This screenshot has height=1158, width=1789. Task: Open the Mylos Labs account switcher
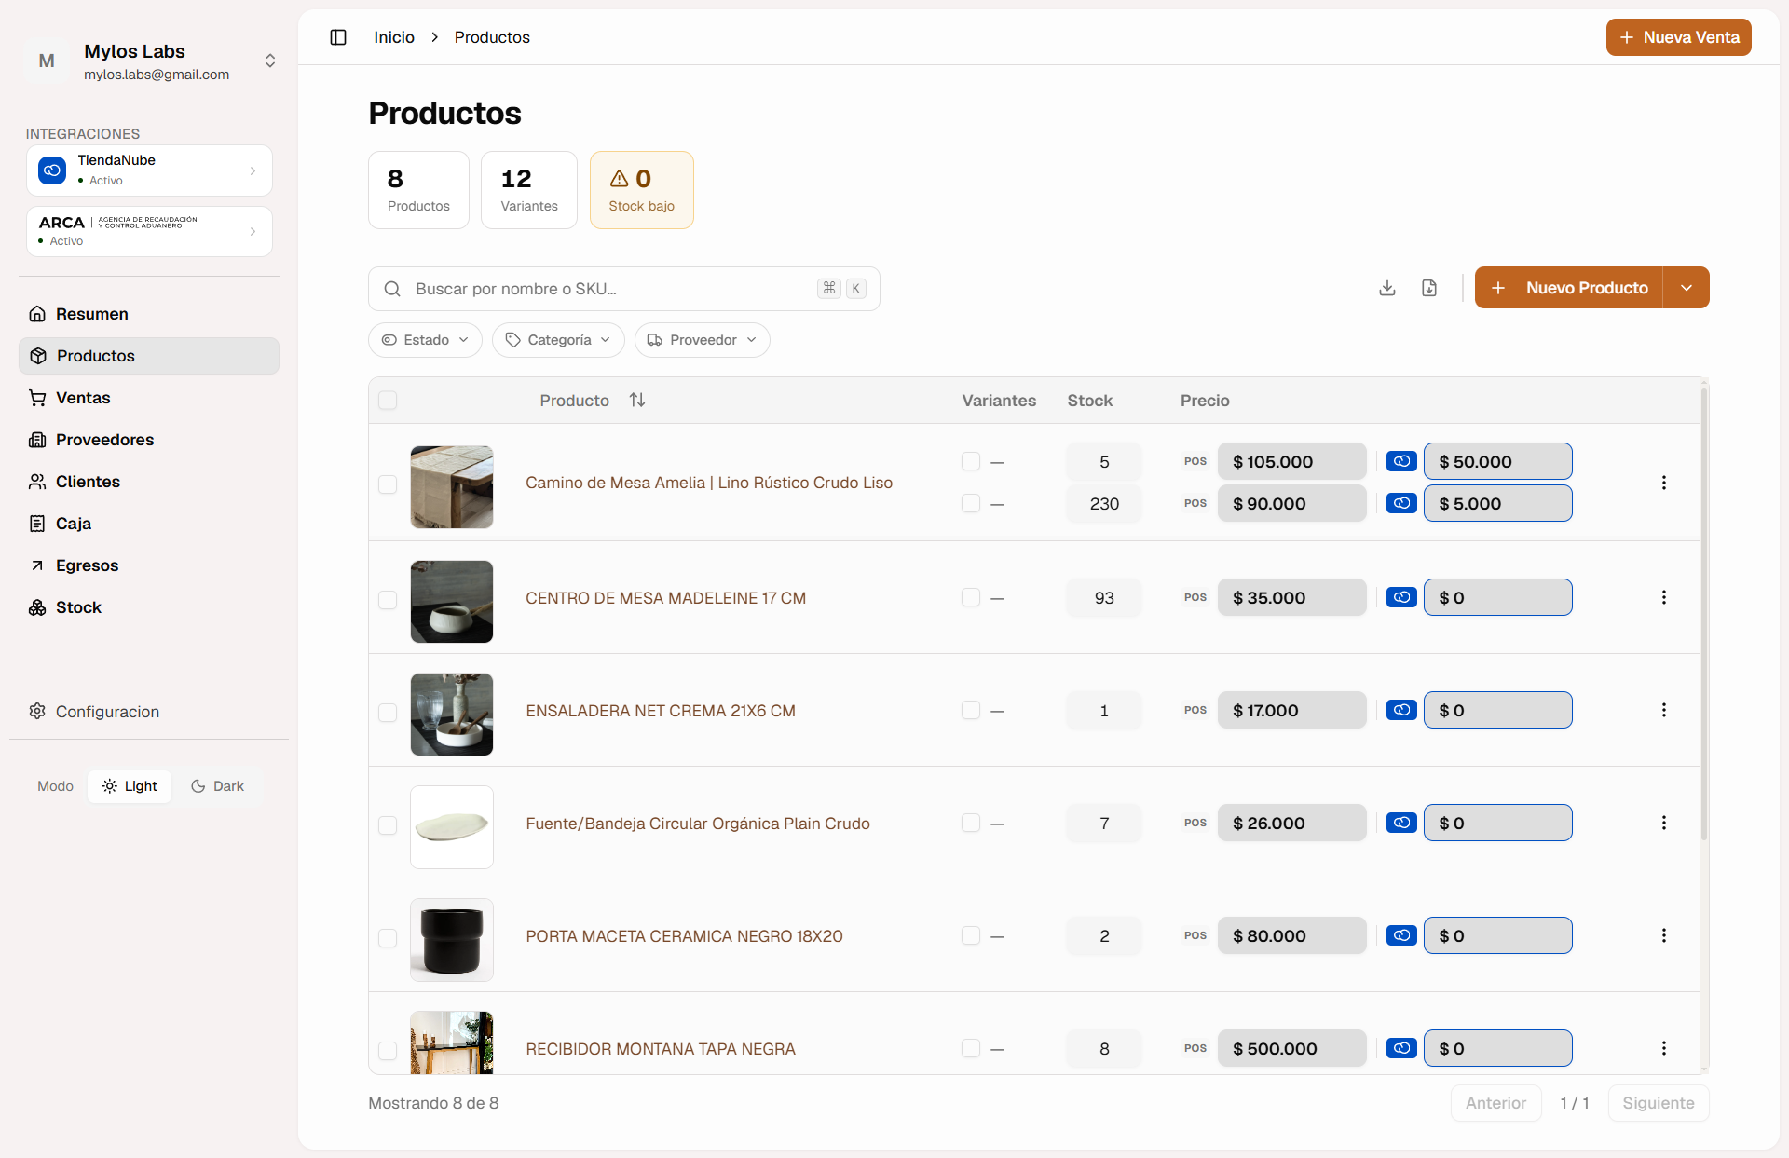[x=270, y=61]
